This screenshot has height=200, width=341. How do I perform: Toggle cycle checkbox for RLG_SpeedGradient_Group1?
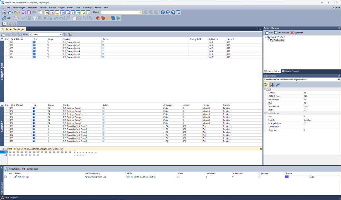(164, 126)
